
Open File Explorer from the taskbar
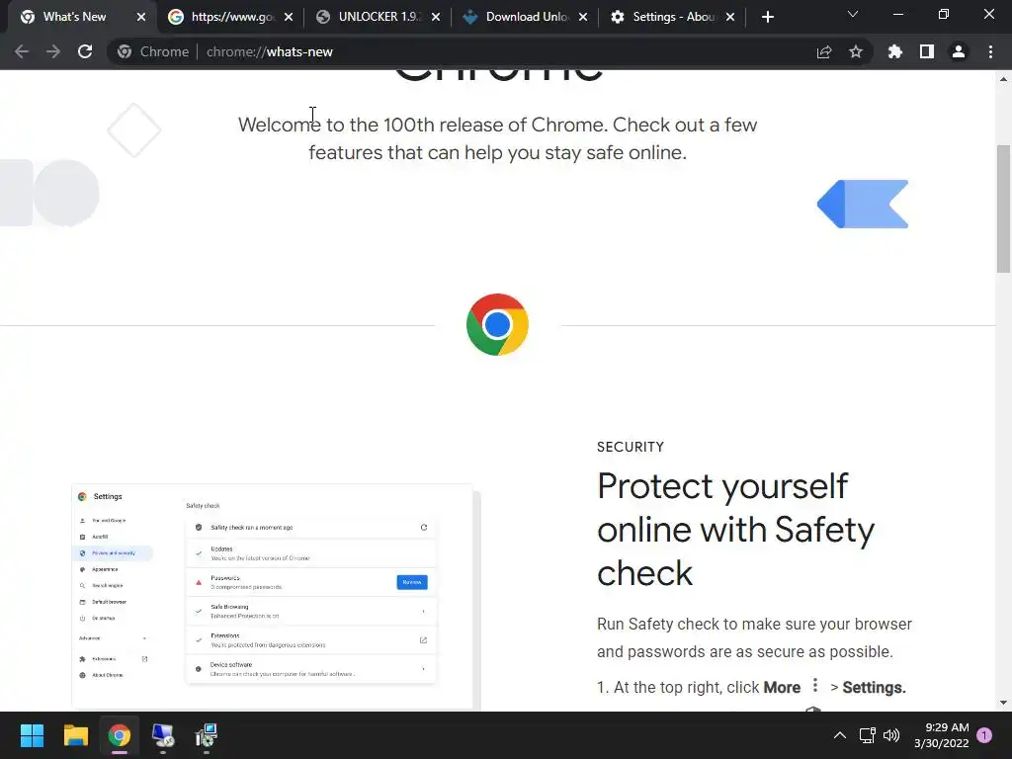point(75,735)
